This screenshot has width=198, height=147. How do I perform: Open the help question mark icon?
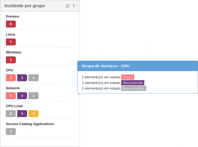coord(74,6)
